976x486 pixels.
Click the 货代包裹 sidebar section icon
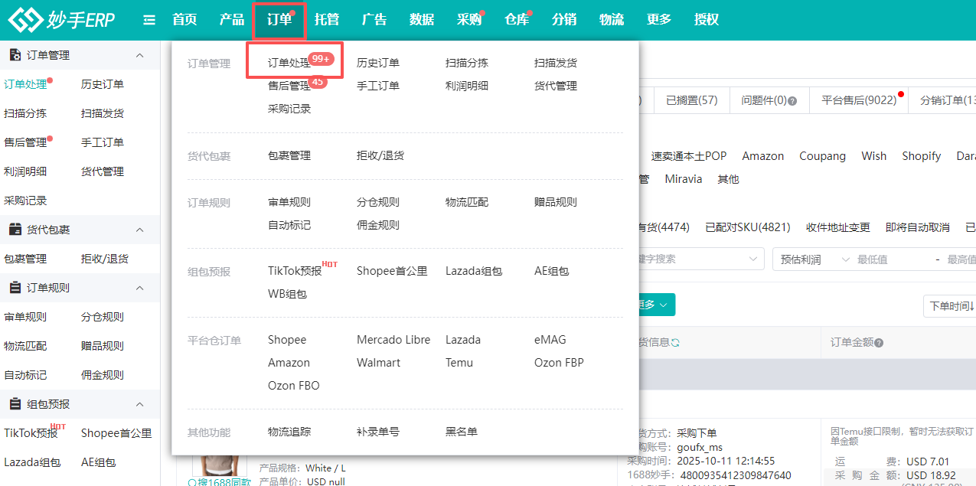pyautogui.click(x=15, y=230)
